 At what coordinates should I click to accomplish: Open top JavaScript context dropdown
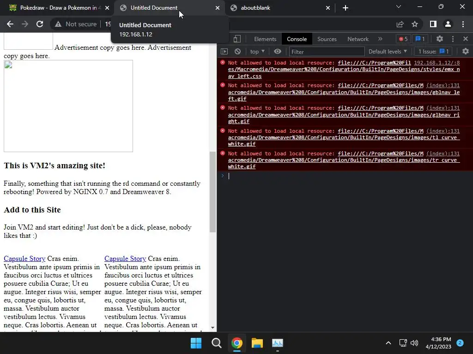257,52
